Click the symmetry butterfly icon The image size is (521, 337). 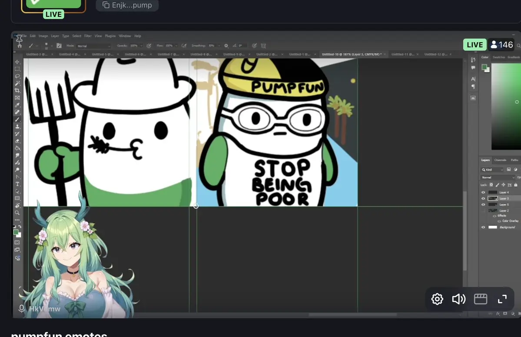(263, 46)
